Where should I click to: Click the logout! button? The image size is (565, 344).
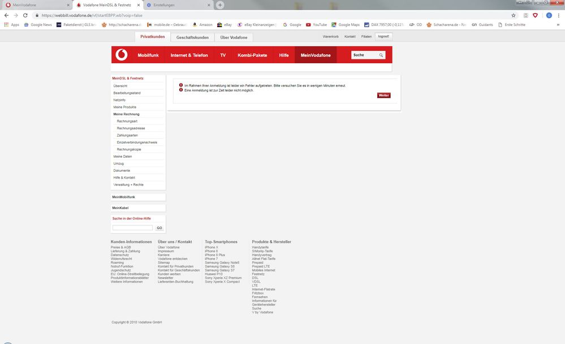[x=383, y=36]
